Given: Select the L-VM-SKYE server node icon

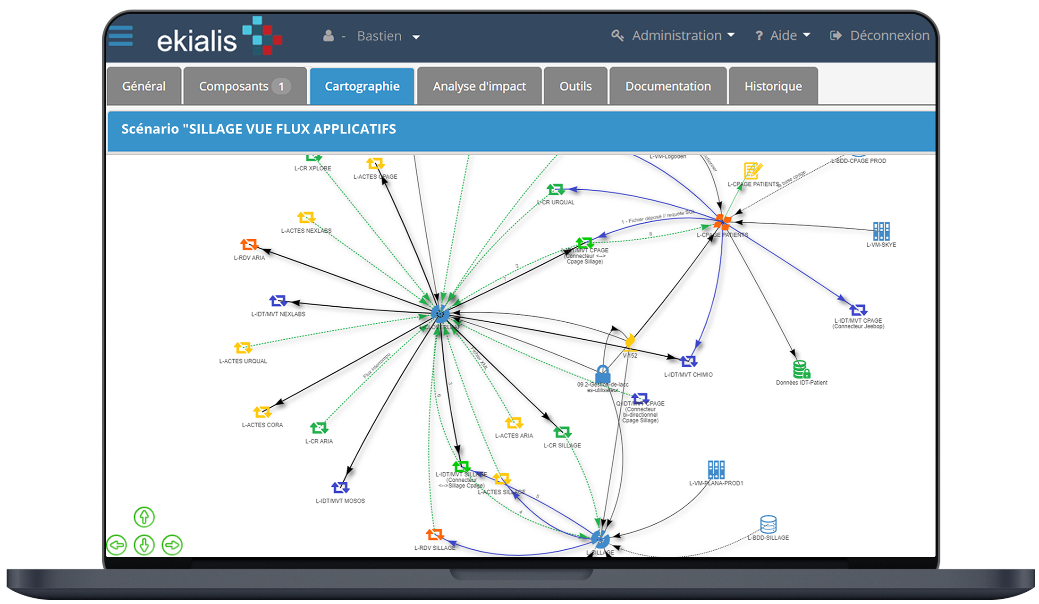Looking at the screenshot, I should click(881, 231).
